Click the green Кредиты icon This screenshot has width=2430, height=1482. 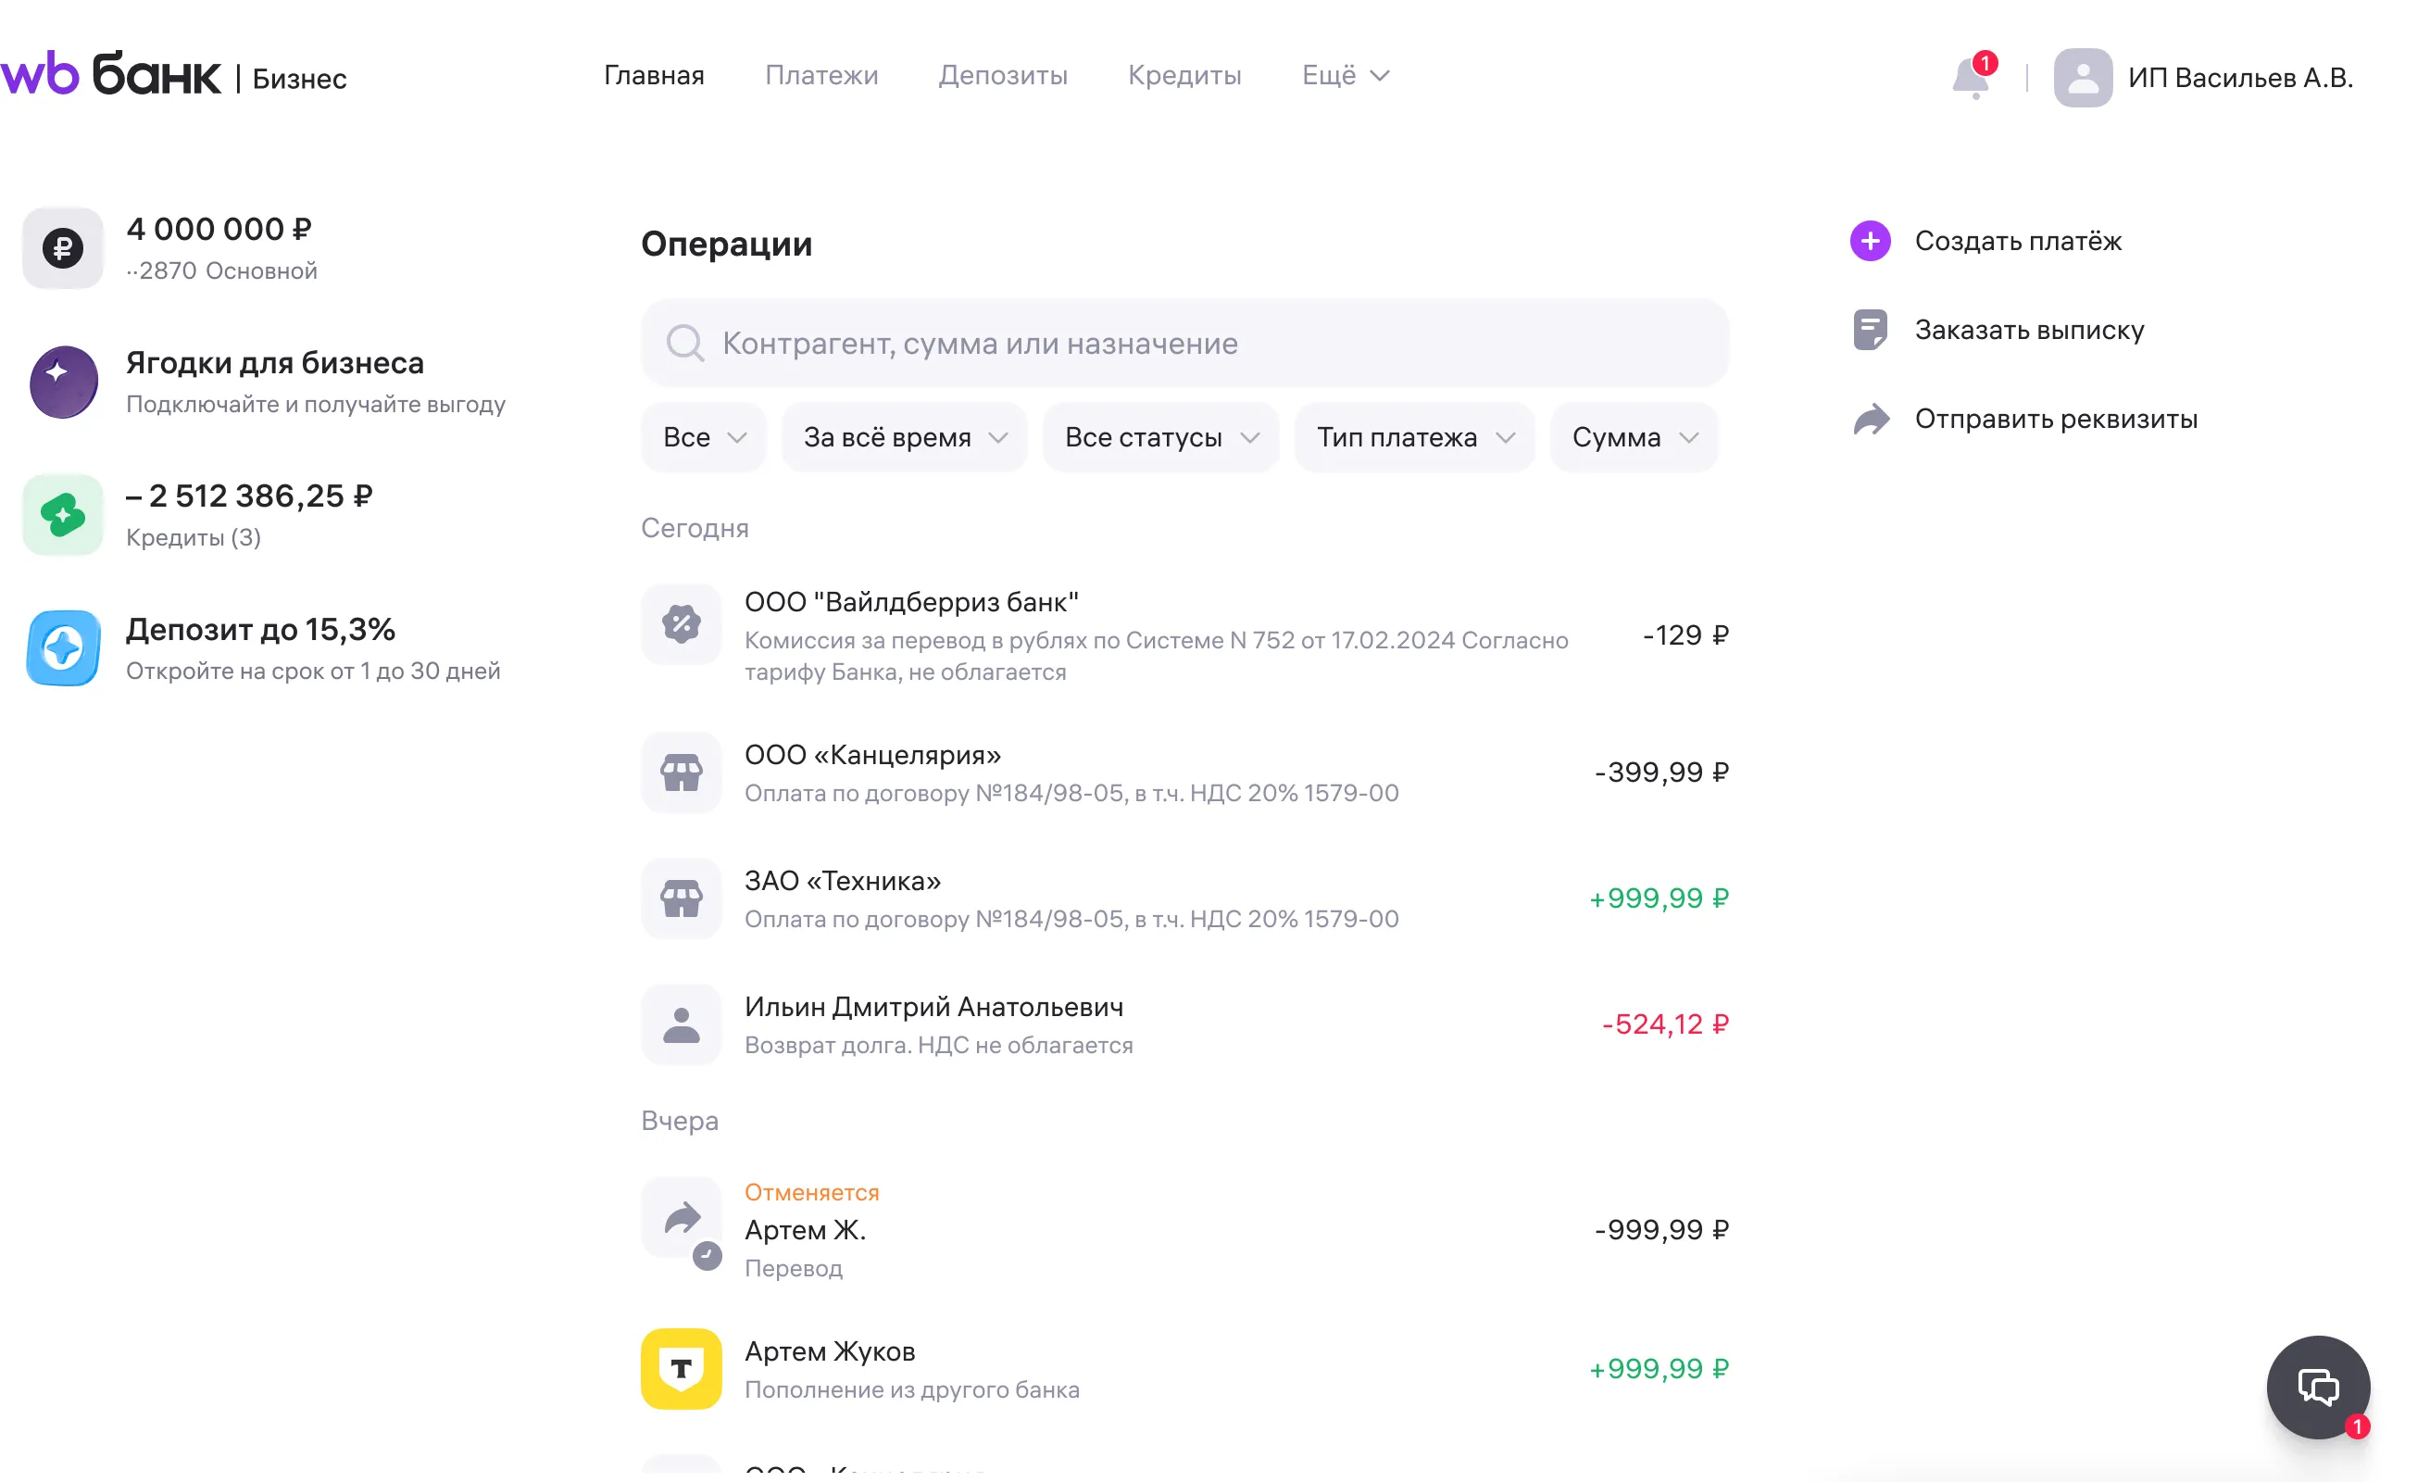(63, 515)
